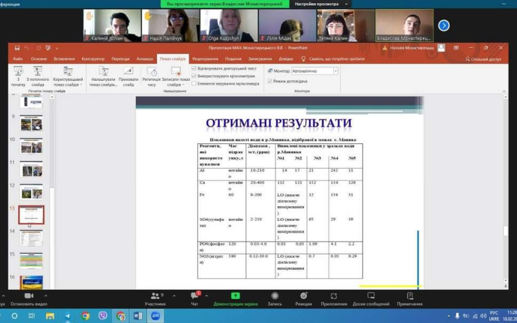517x323 pixels.
Task: Select slide 12 thumbnail
Action: pos(31,192)
